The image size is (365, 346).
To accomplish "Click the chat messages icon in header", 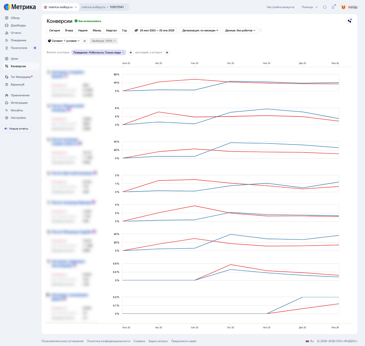I will click(325, 7).
